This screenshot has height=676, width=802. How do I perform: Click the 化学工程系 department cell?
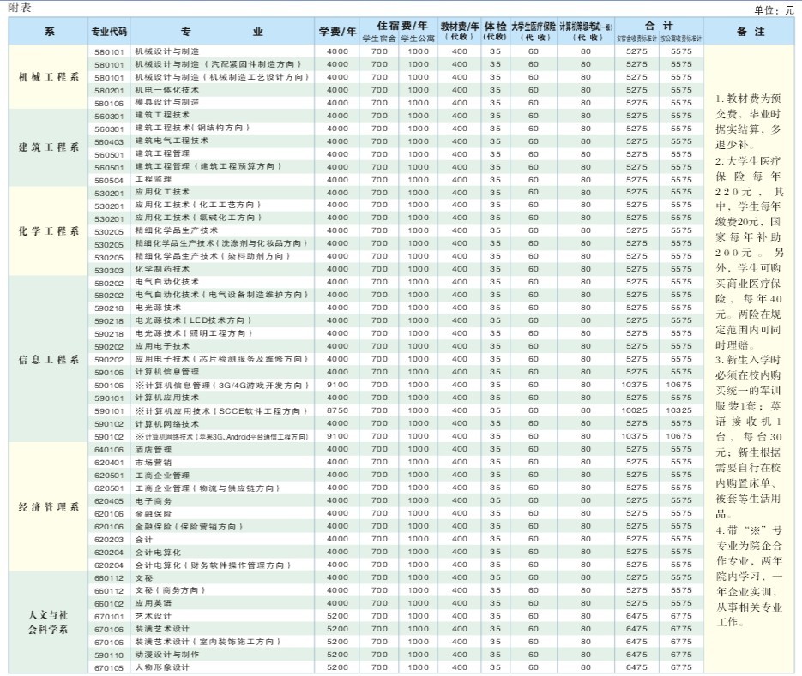click(49, 231)
